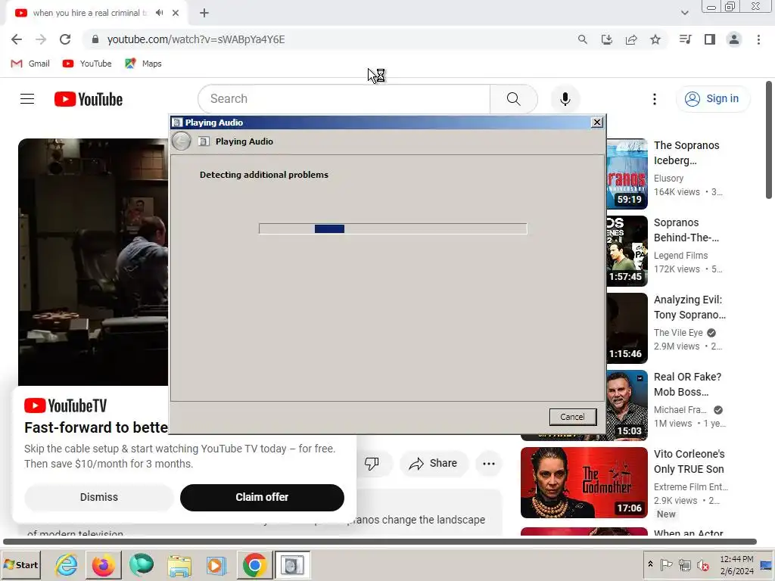Open the zoom search icon in address bar
The width and height of the screenshot is (775, 581).
pos(582,39)
